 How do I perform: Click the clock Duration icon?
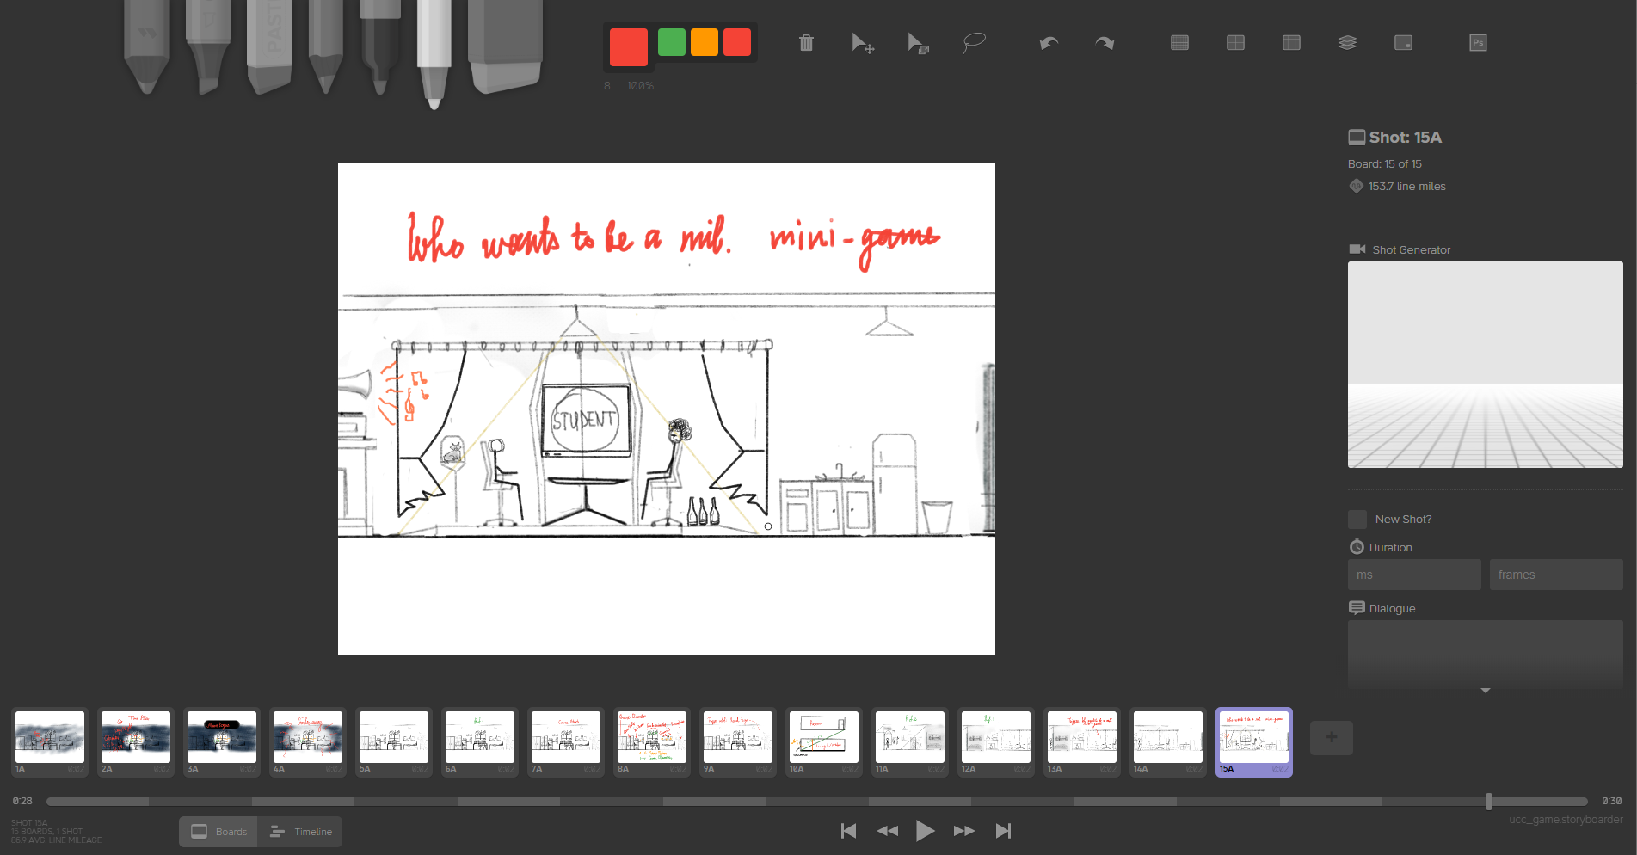point(1357,547)
